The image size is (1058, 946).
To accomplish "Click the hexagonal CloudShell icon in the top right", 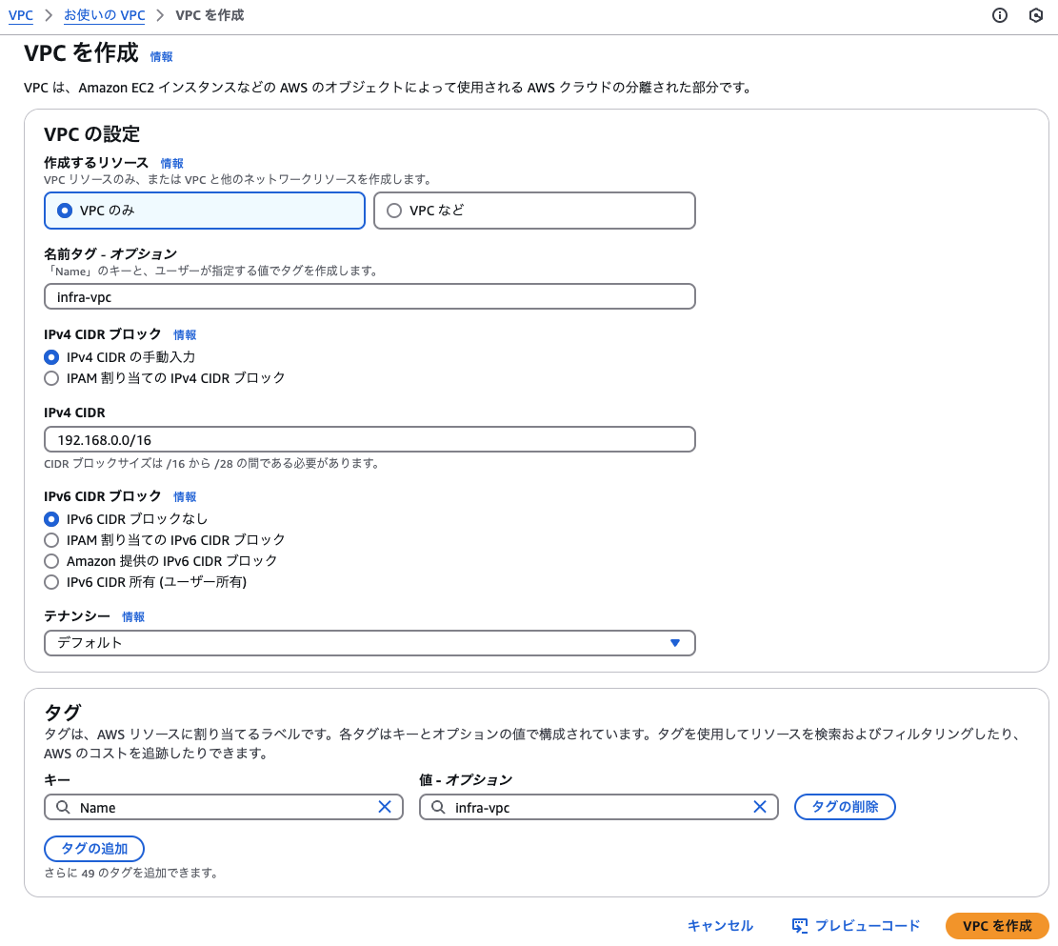I will pyautogui.click(x=1035, y=15).
